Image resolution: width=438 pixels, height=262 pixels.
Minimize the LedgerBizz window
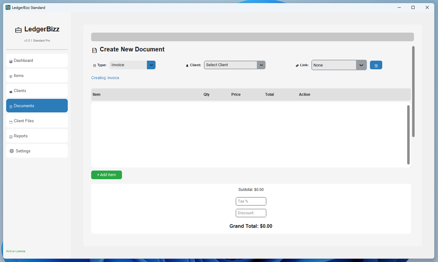(x=399, y=7)
